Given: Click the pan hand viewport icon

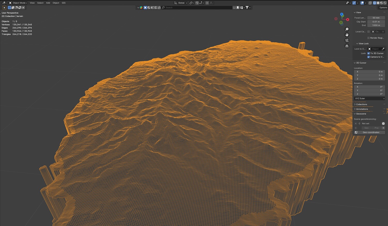Looking at the screenshot, I should click(x=347, y=35).
